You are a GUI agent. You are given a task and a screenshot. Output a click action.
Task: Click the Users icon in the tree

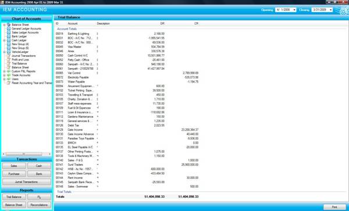point(9,79)
